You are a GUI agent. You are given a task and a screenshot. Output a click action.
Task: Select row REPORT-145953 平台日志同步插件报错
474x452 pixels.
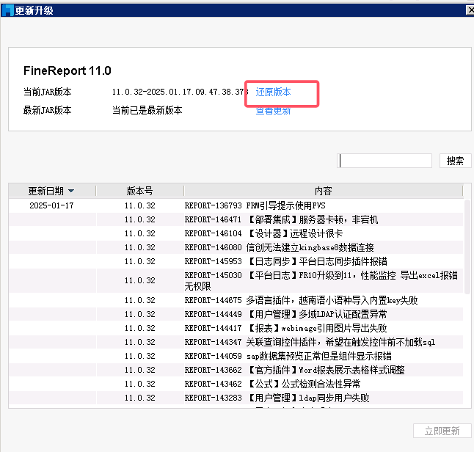(236, 261)
